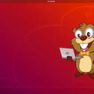Click the beaver's small round ear
This screenshot has height=94, width=94.
click(74, 30)
